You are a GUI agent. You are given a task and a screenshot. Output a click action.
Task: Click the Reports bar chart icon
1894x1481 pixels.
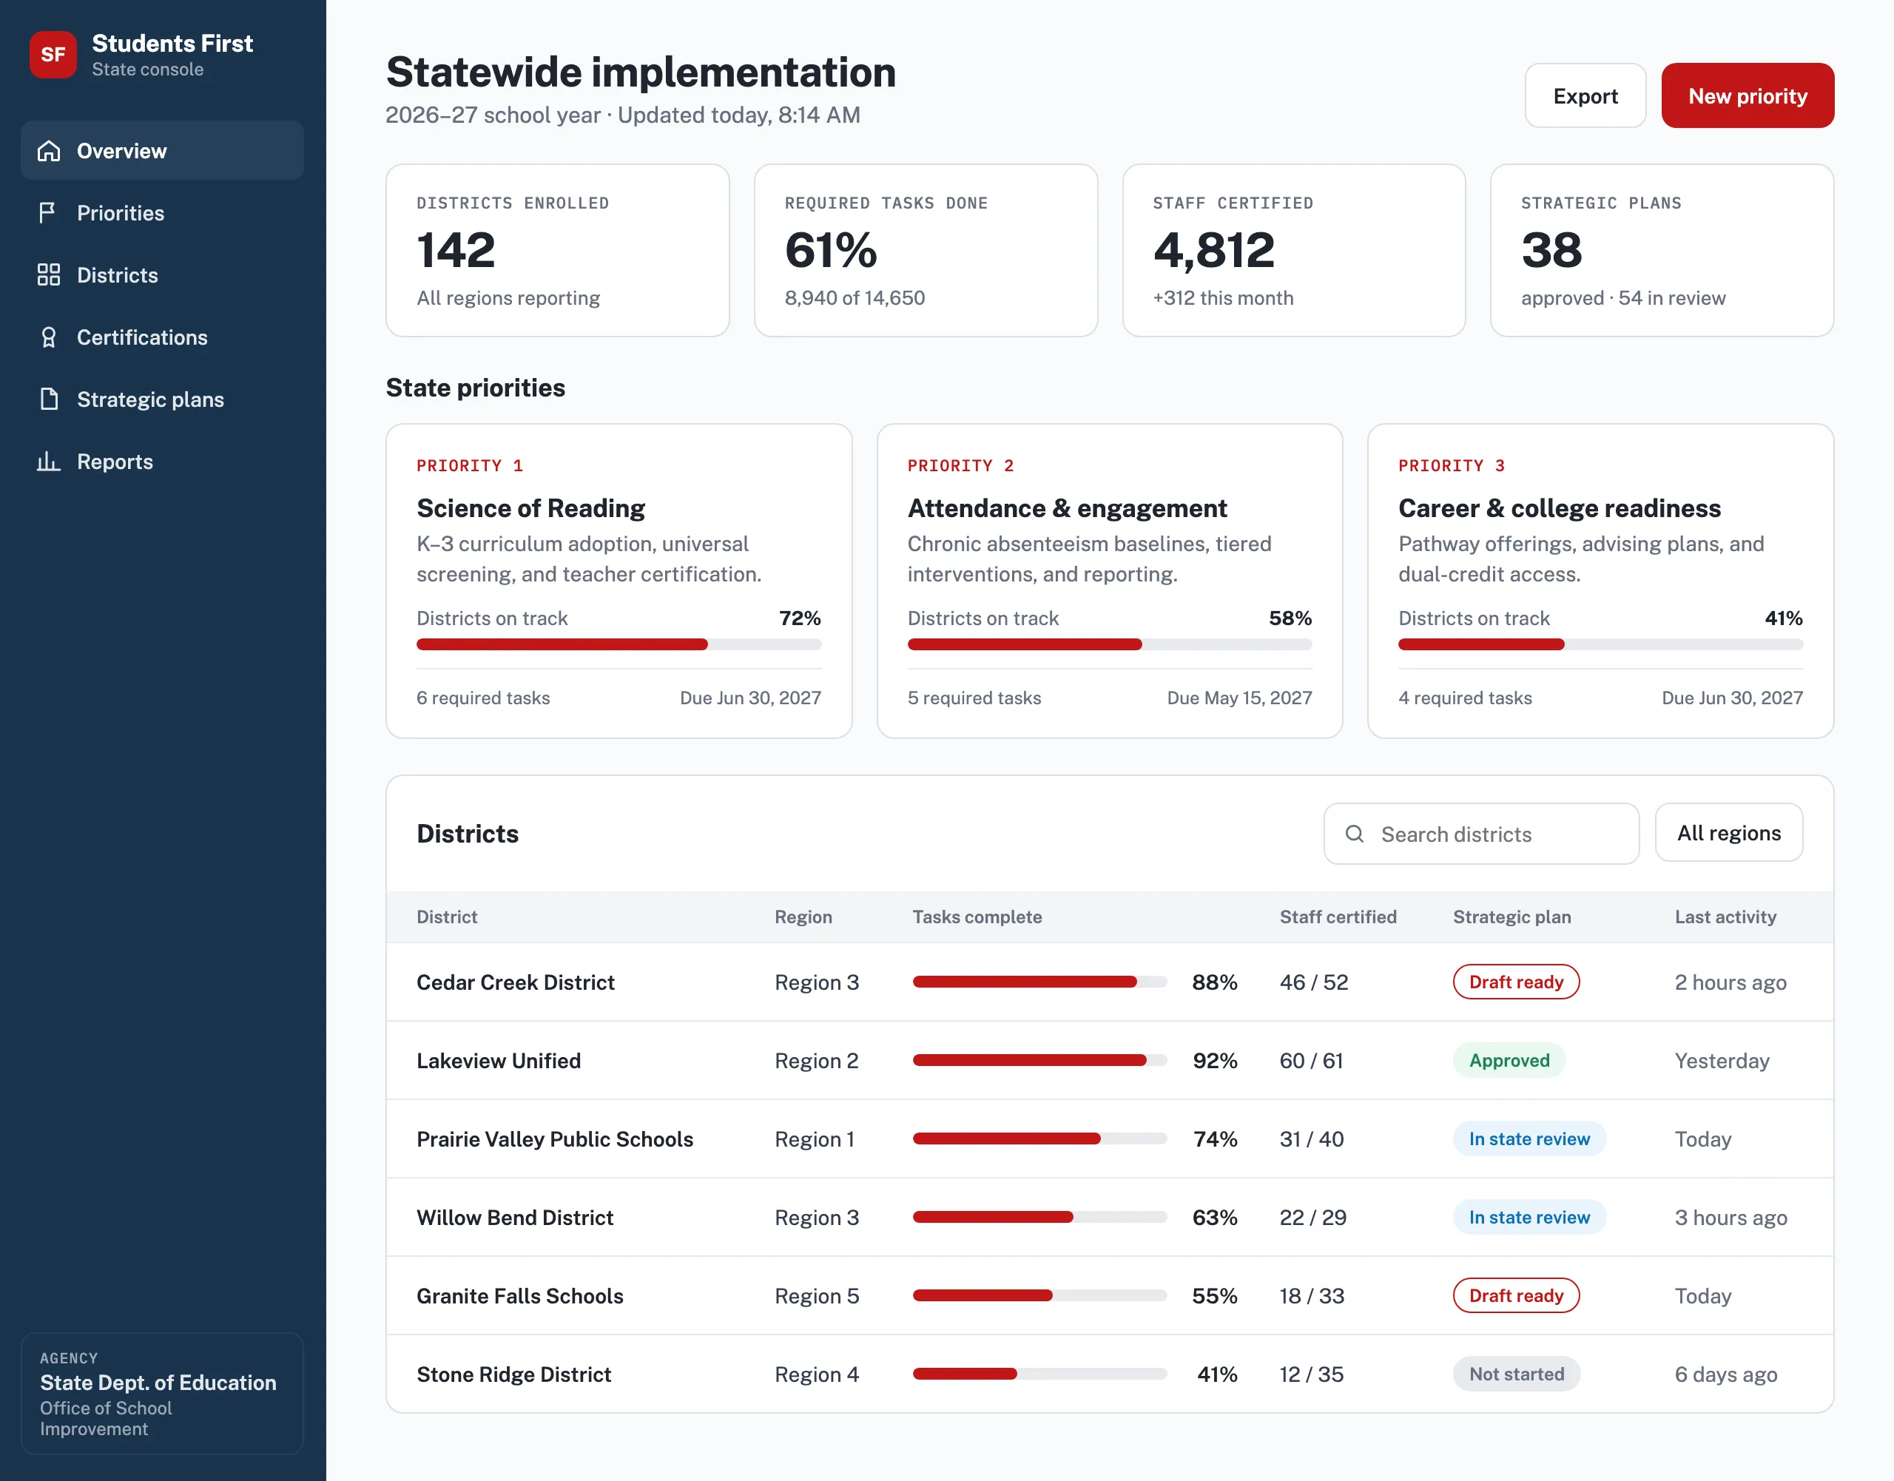(x=49, y=462)
